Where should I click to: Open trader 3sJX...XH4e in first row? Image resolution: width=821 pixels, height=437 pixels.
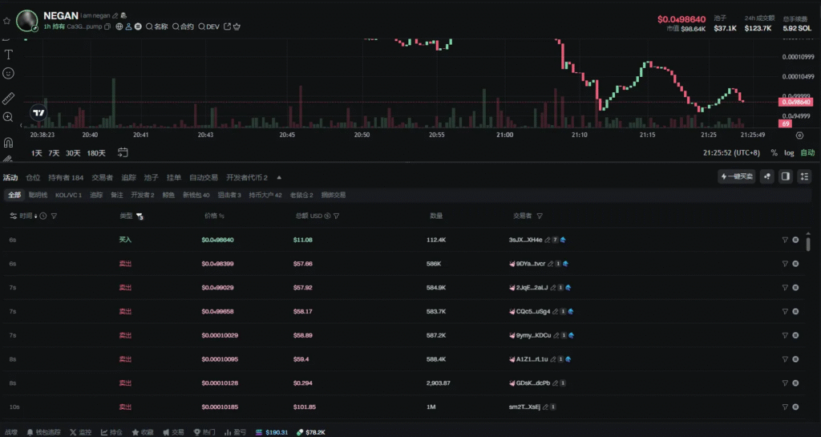tap(525, 240)
